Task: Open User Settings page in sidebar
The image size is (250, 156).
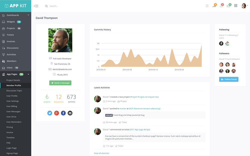Action: click(x=12, y=101)
